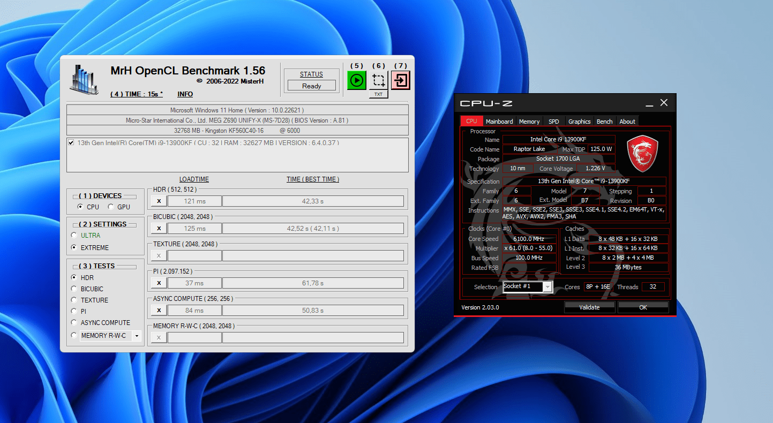
Task: Click the Validate button in CPU-Z
Action: (x=589, y=307)
